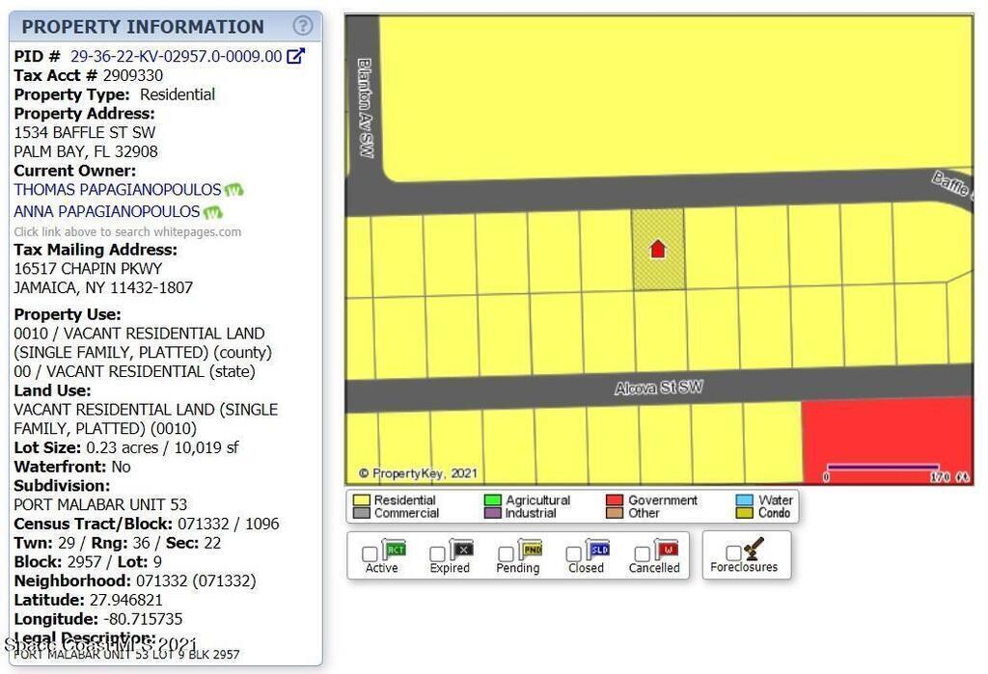Viewport: 988px width, 674px height.
Task: Click the Residential yellow legend swatch
Action: [x=361, y=500]
